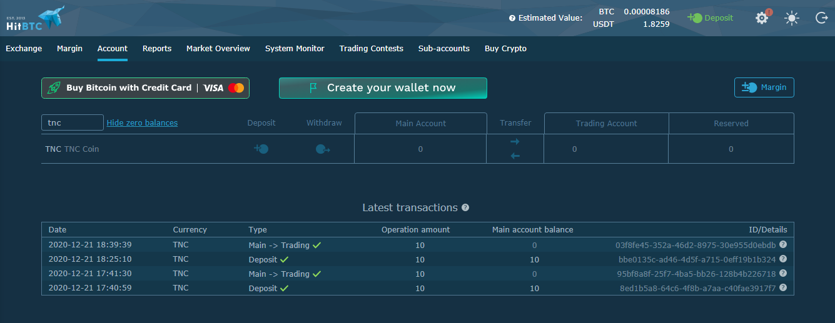Click the HitBTC logo

[36, 17]
